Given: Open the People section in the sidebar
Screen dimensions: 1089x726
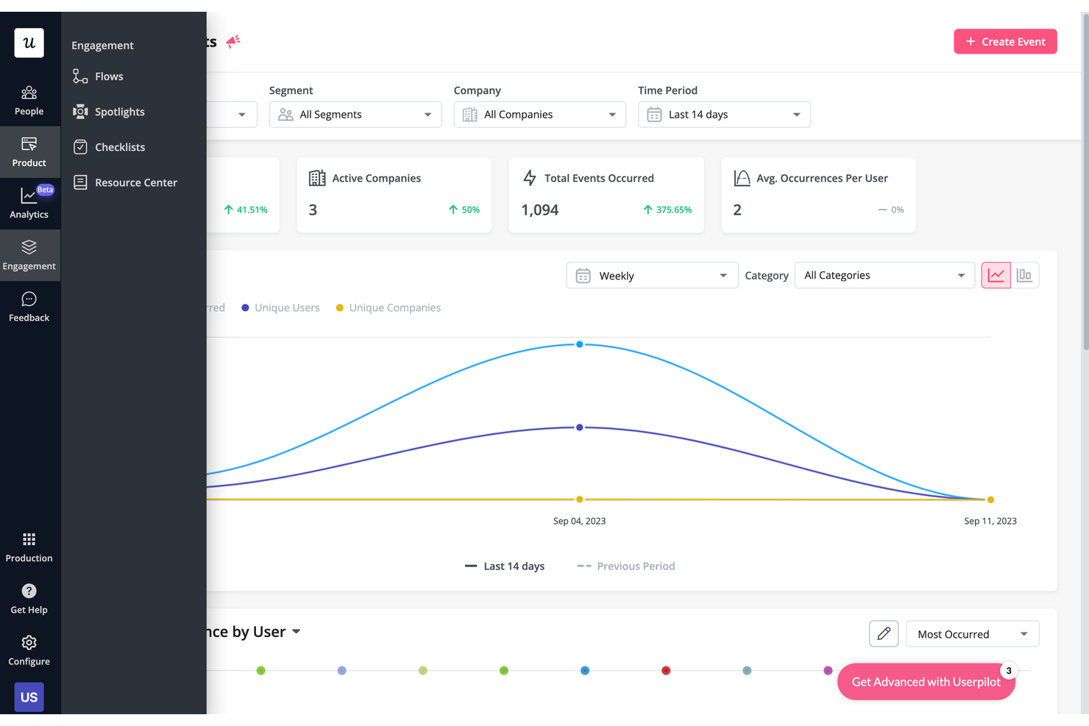Looking at the screenshot, I should pyautogui.click(x=29, y=101).
